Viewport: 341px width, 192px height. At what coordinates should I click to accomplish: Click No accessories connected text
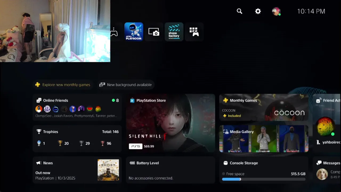click(x=151, y=178)
